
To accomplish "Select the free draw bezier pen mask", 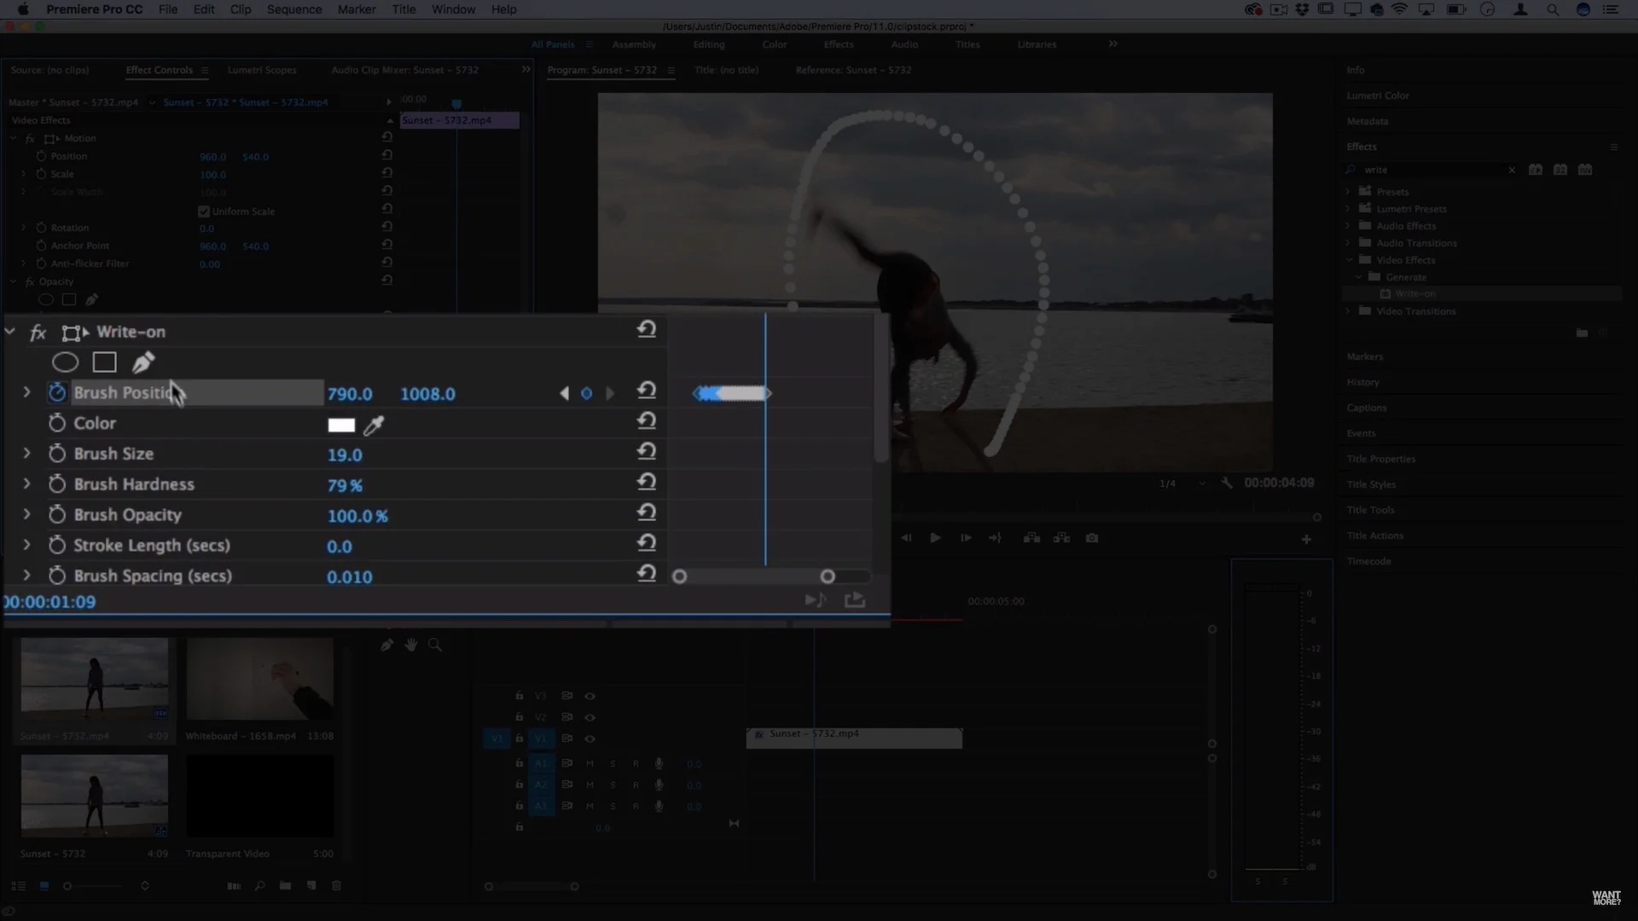I will click(x=142, y=362).
